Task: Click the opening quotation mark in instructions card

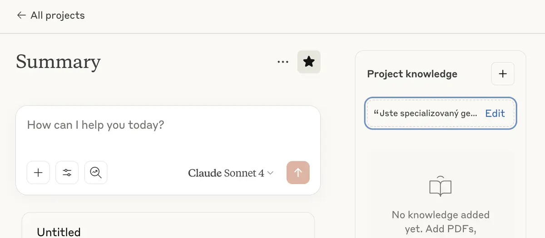Action: [x=376, y=112]
